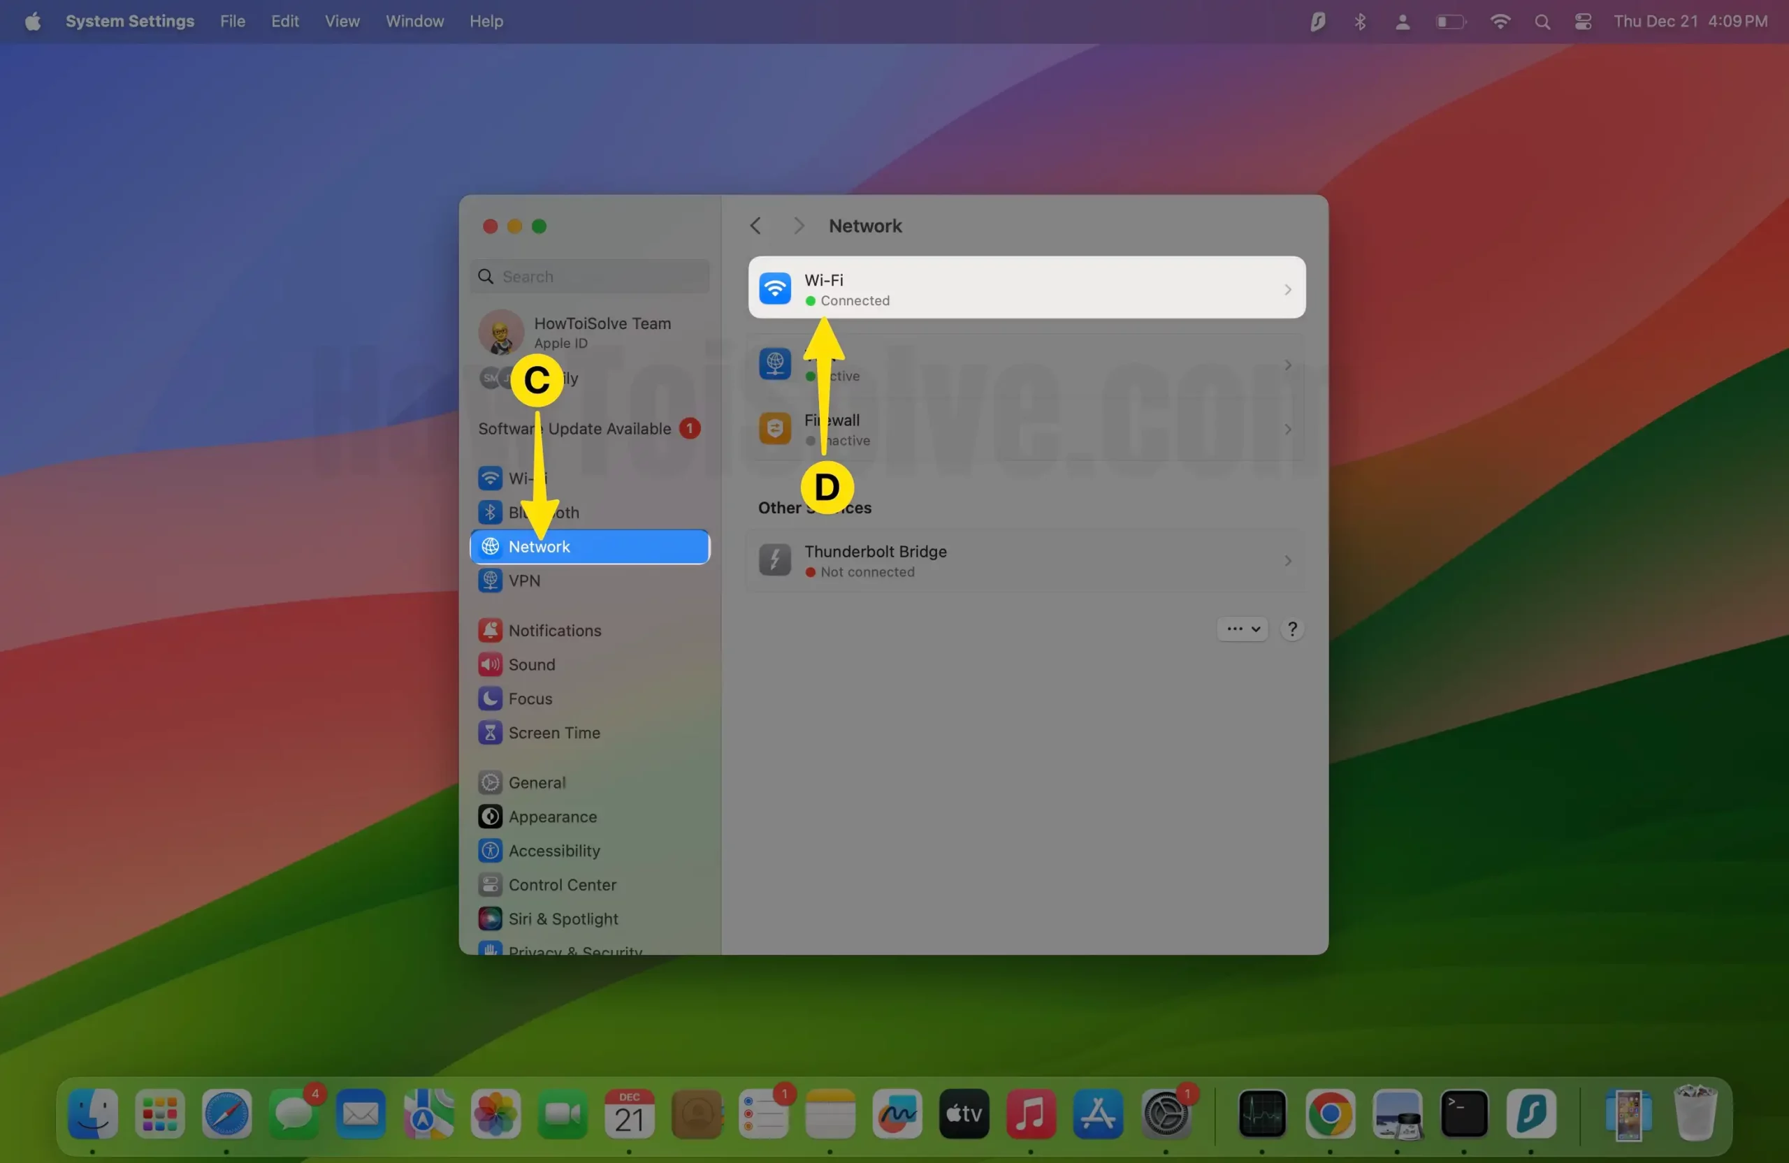Click the Wi-Fi icon in network list
Screen dimensions: 1789x1163
(774, 288)
